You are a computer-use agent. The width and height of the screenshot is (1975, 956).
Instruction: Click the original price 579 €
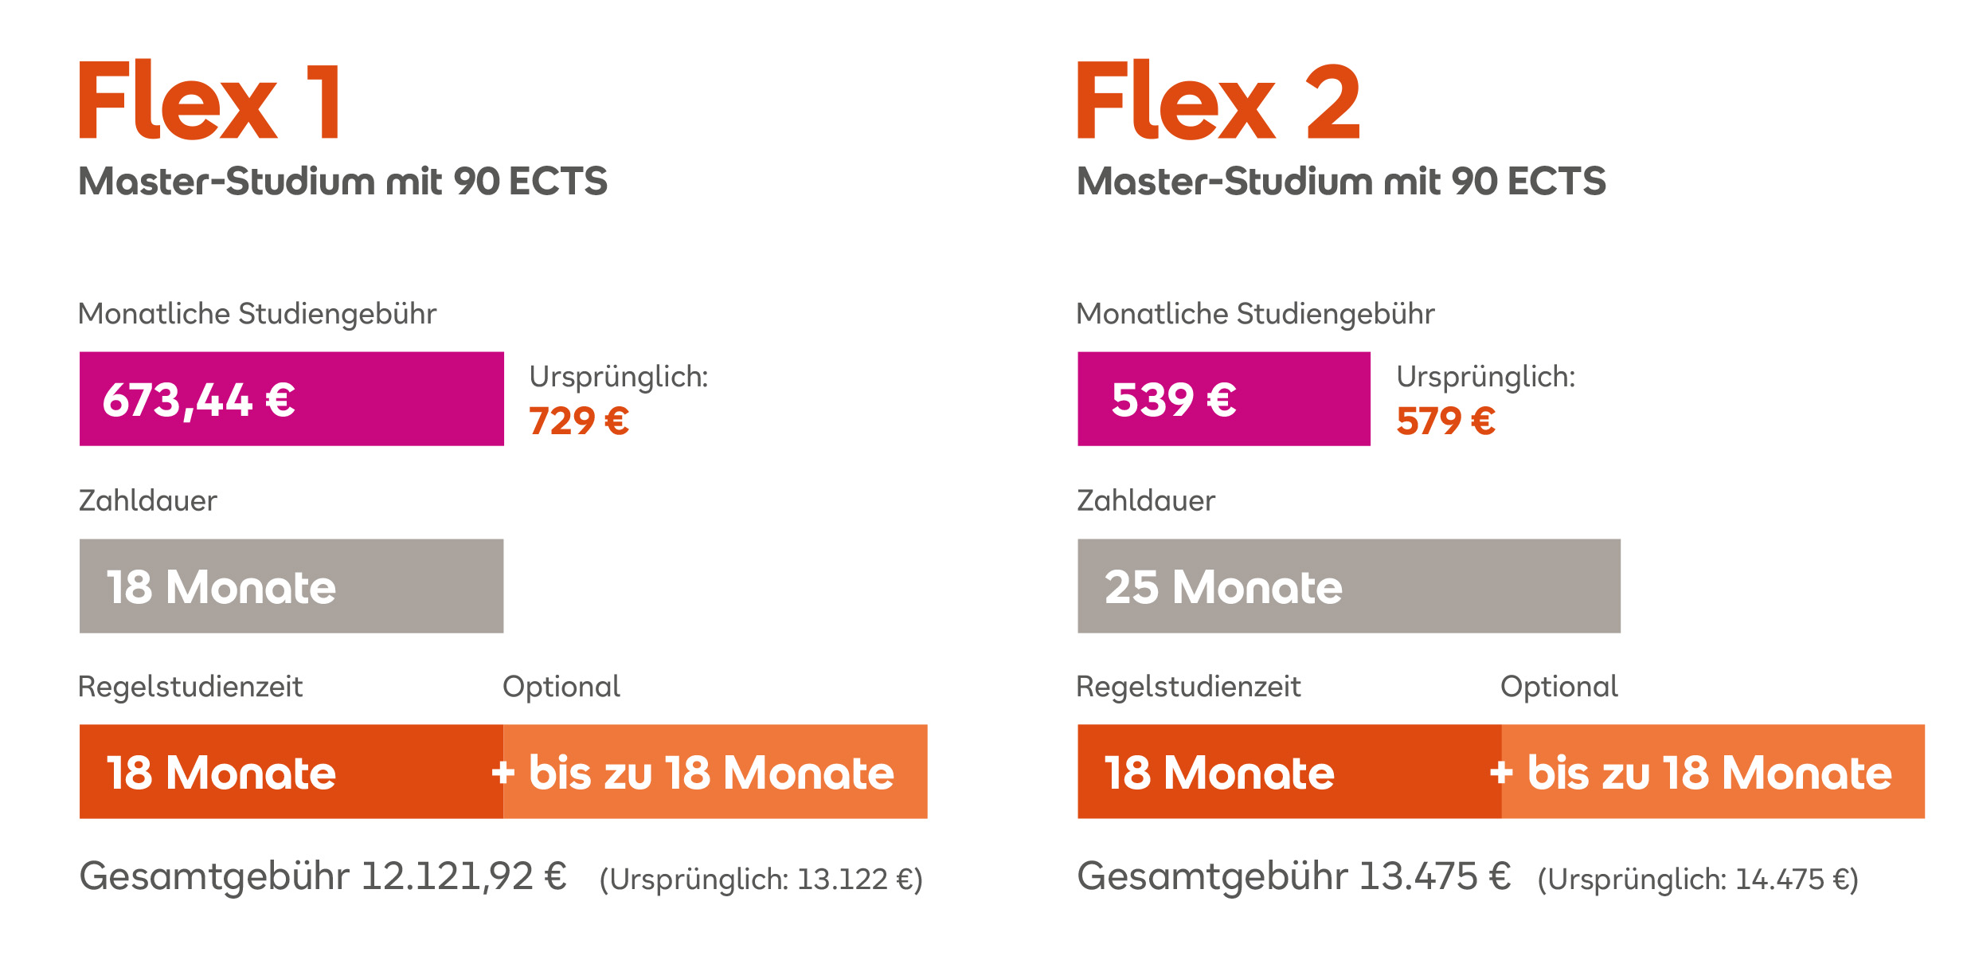click(1445, 421)
